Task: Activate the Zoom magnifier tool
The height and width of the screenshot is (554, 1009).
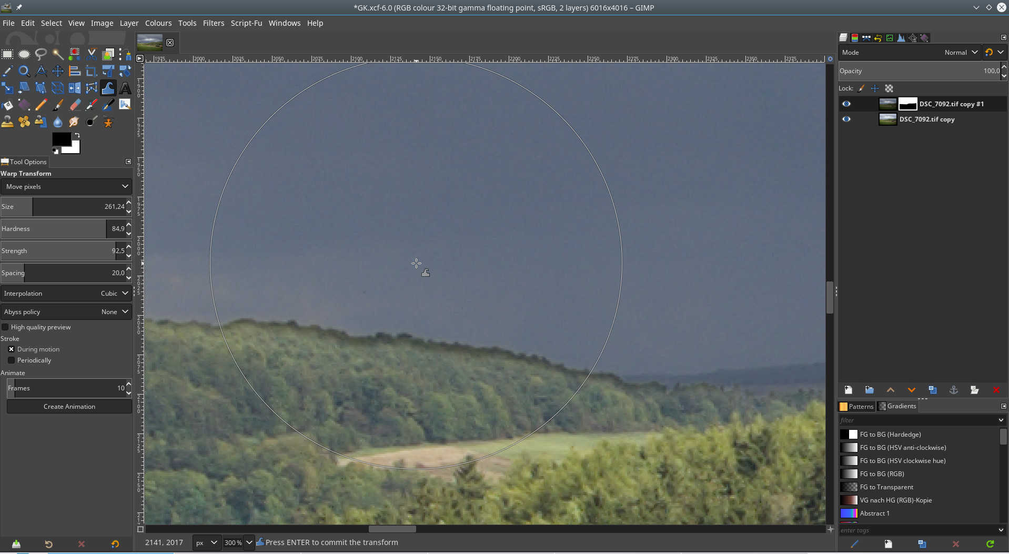Action: [24, 71]
